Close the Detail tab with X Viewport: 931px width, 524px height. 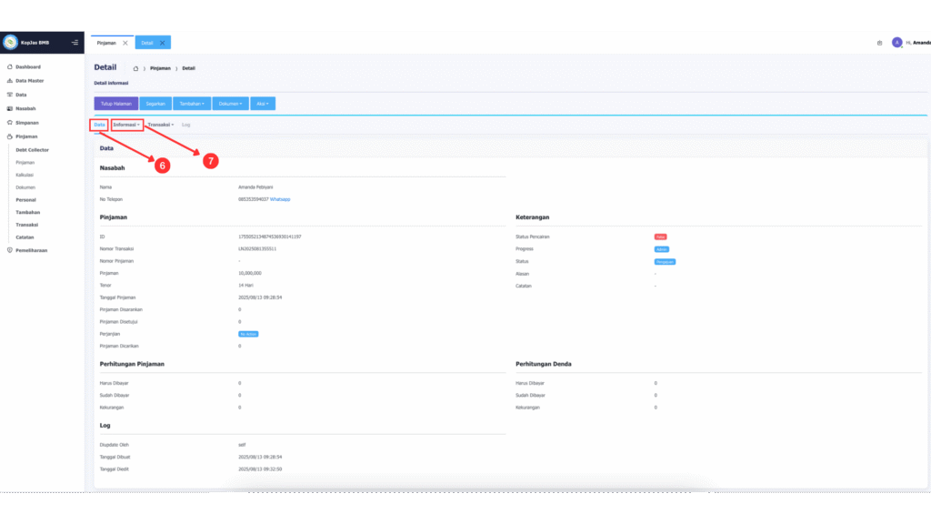tap(162, 43)
